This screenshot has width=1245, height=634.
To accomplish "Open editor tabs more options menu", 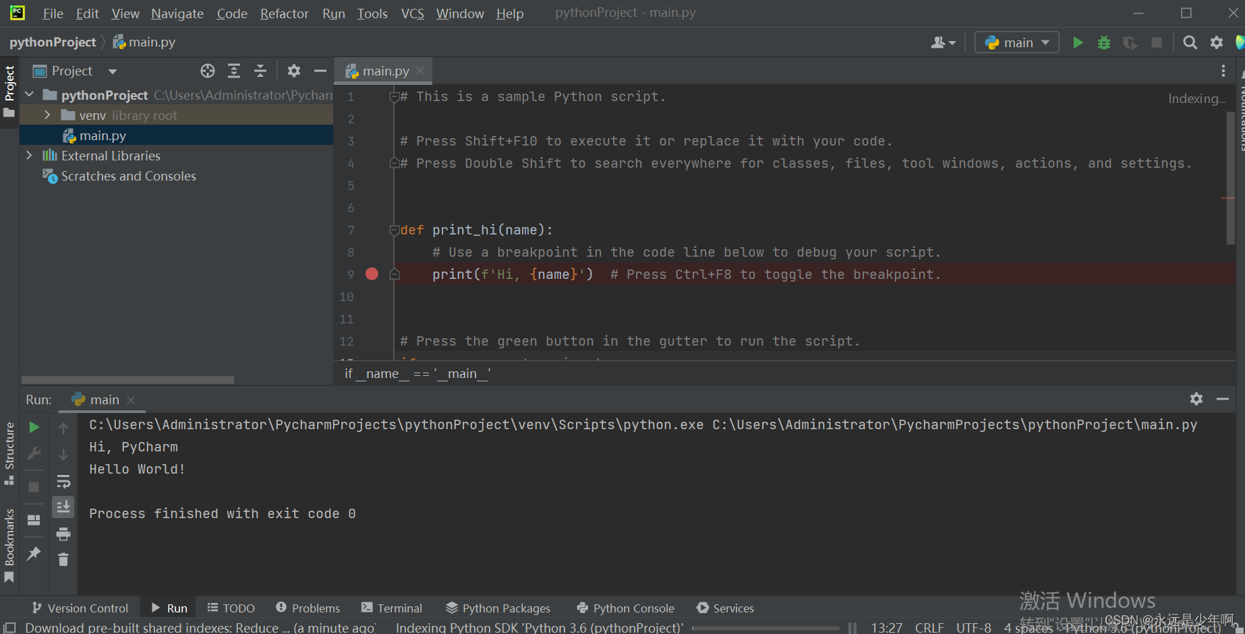I will click(x=1223, y=71).
